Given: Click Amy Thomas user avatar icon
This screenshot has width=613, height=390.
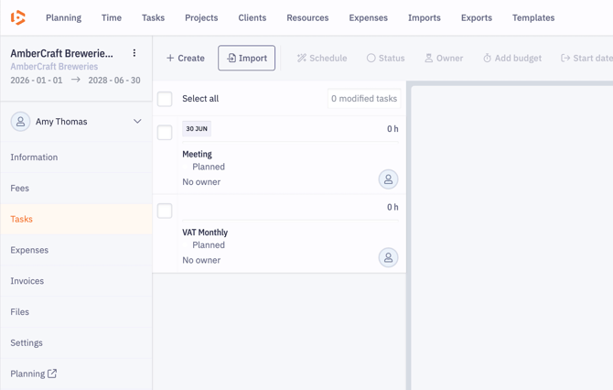Looking at the screenshot, I should click(x=20, y=122).
